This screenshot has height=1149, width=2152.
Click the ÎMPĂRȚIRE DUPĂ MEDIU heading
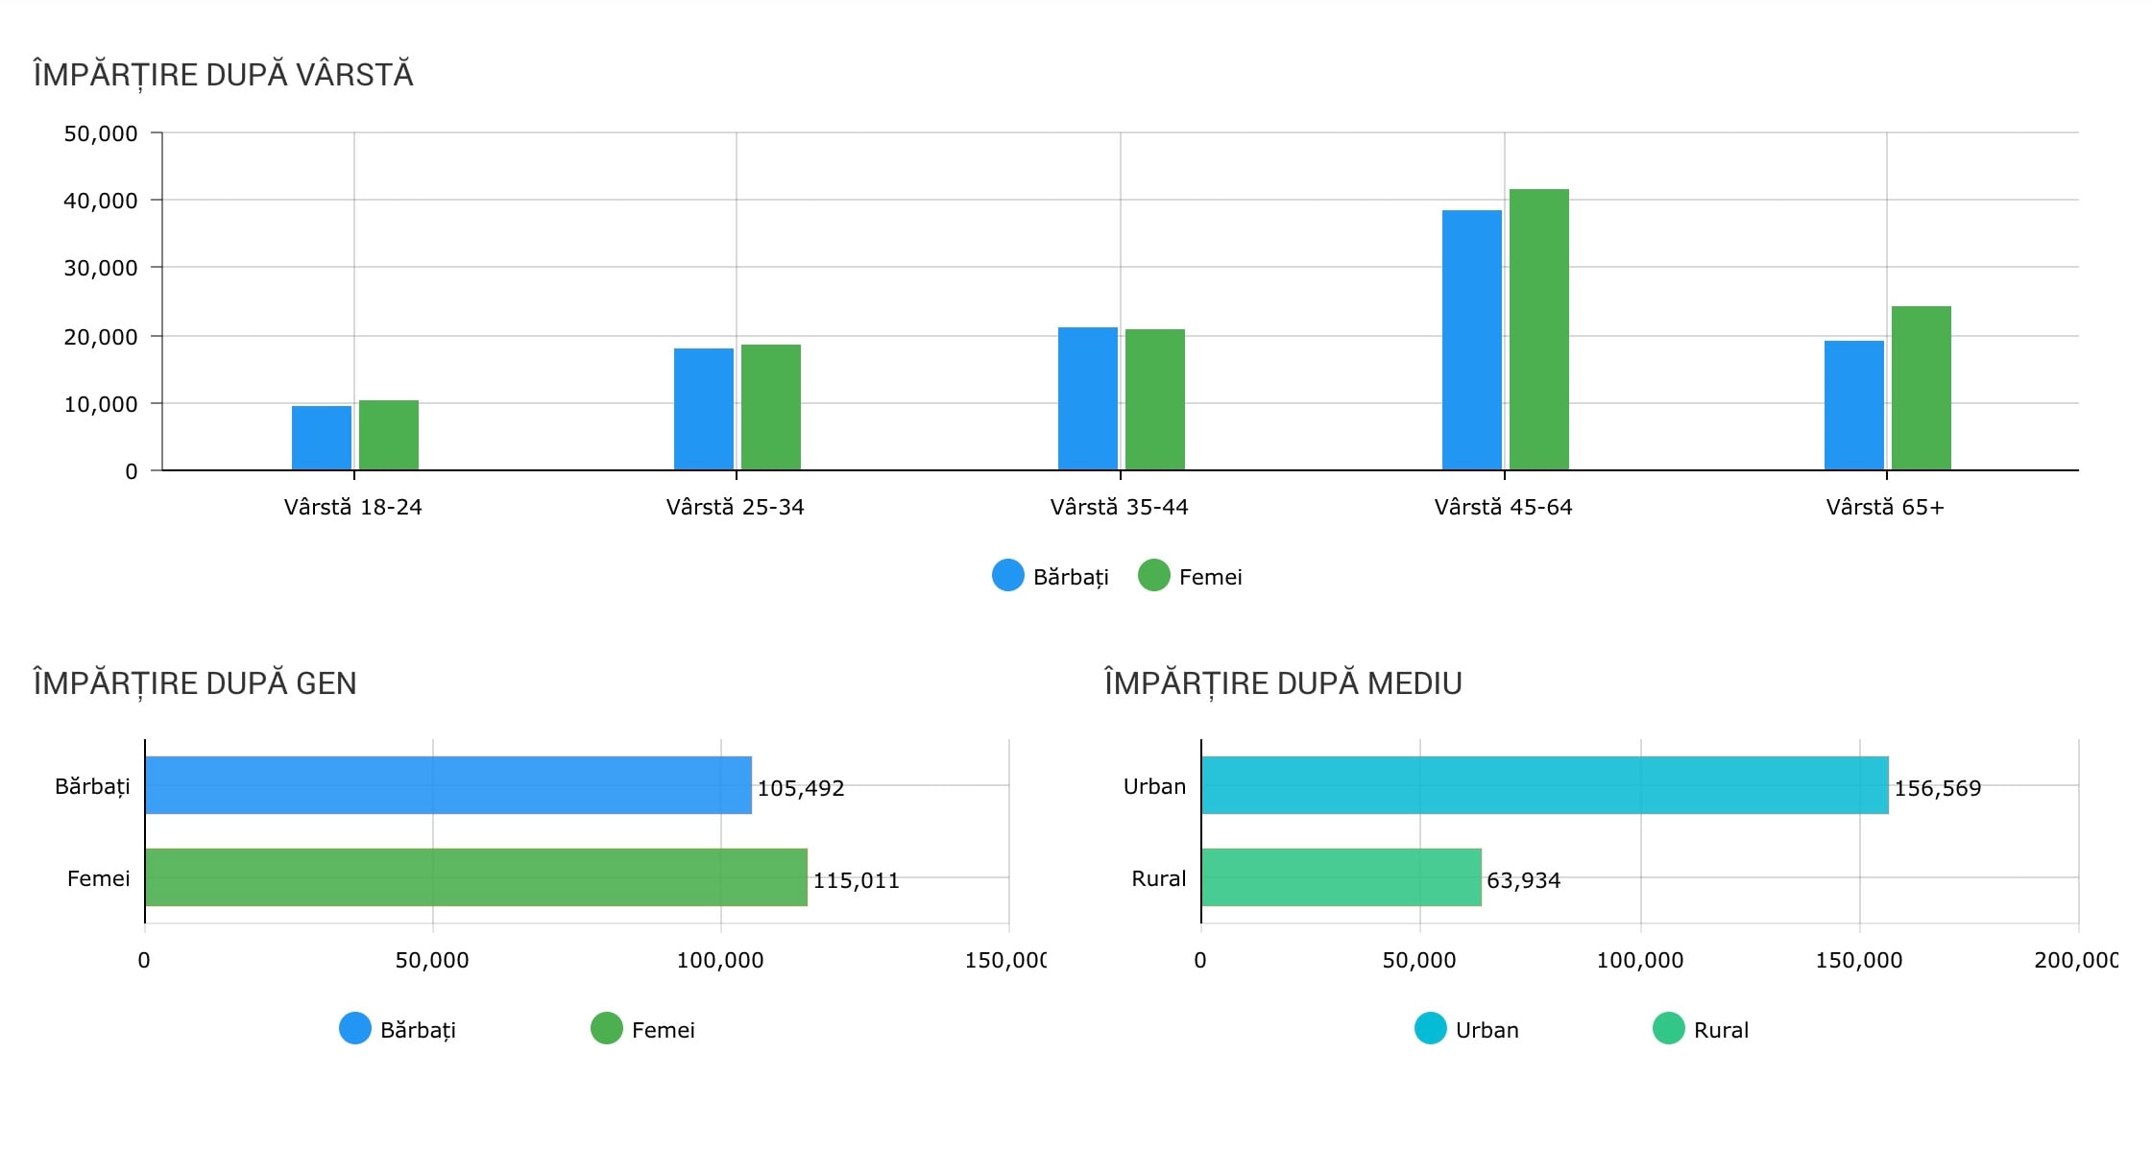pos(1283,682)
